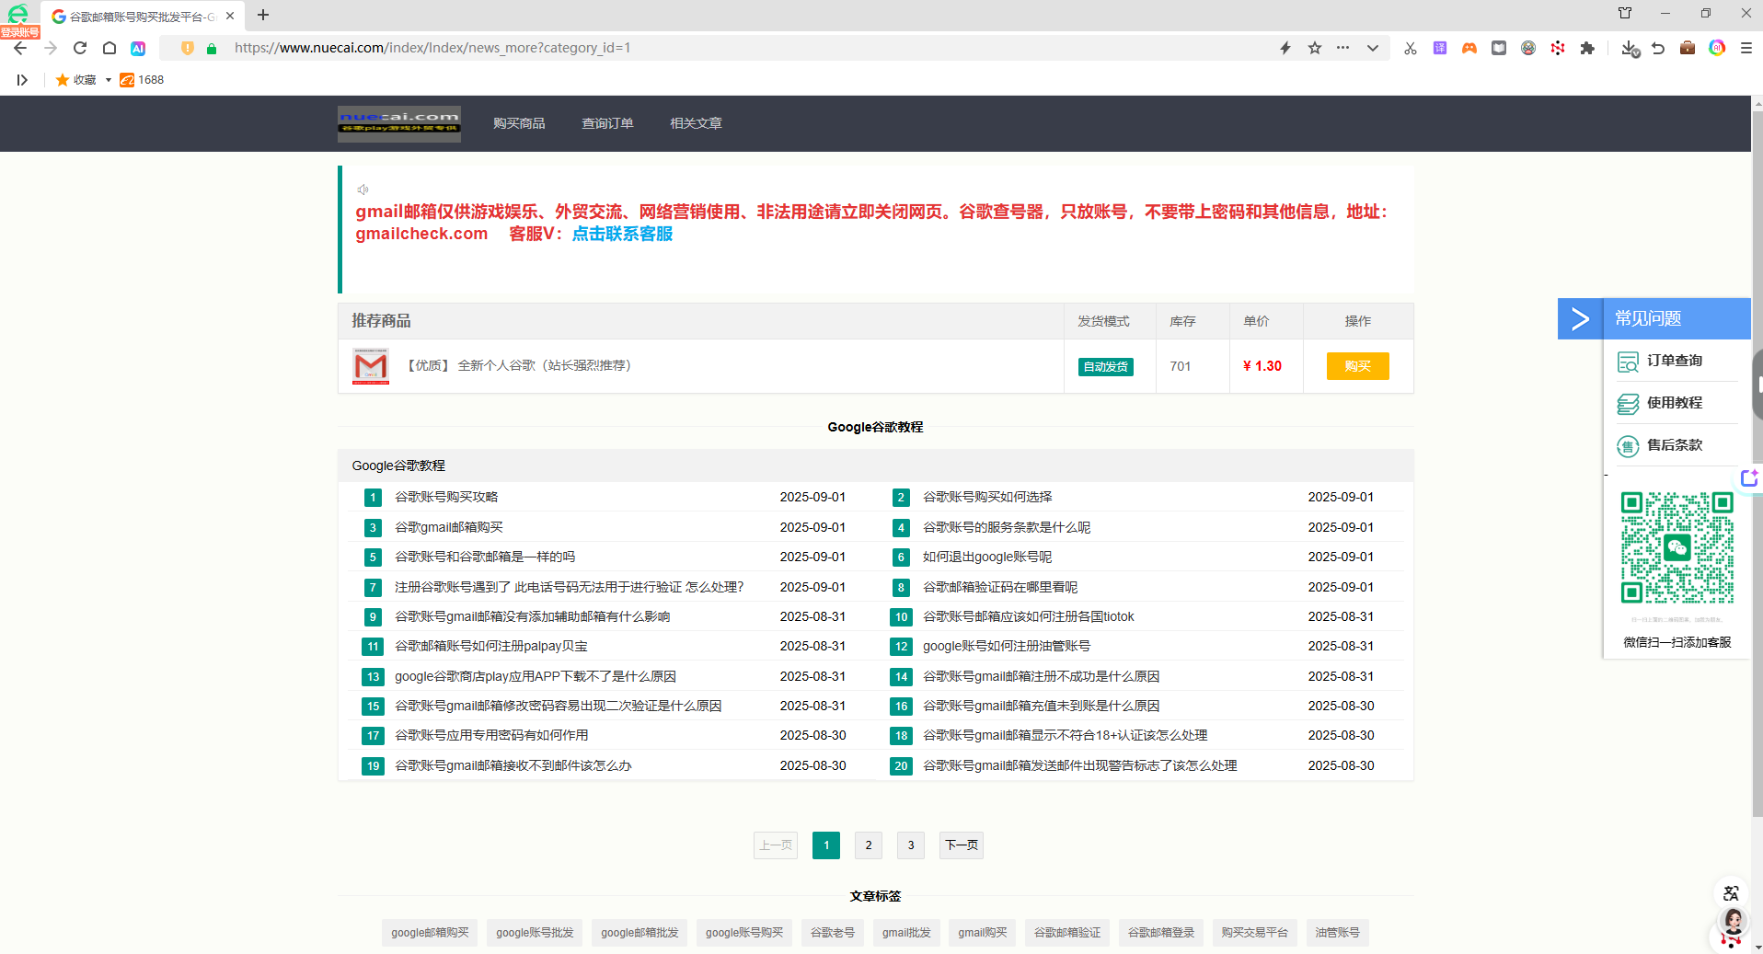Open the 查询订单 navigation menu item
This screenshot has width=1763, height=954.
point(607,123)
